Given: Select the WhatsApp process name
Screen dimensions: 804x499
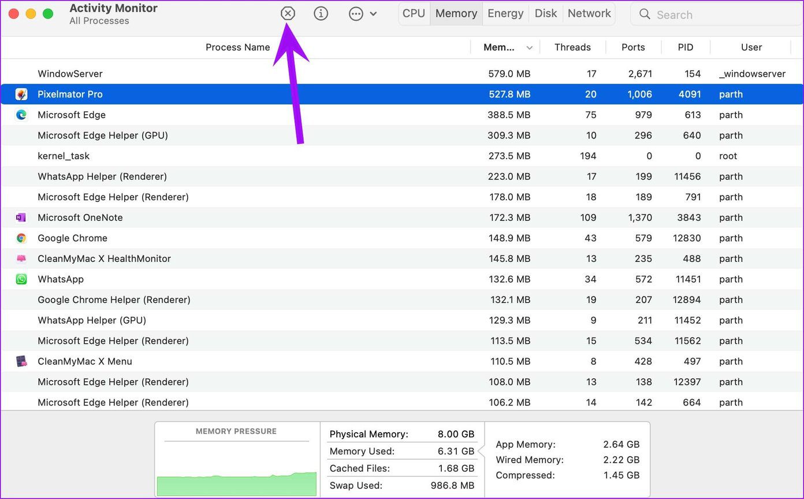Looking at the screenshot, I should click(x=61, y=279).
